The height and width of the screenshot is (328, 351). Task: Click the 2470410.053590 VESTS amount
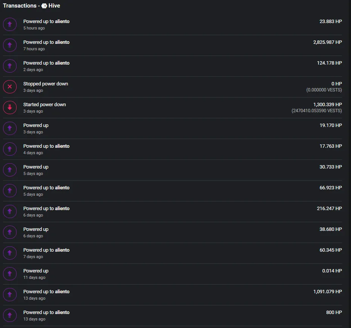[317, 111]
